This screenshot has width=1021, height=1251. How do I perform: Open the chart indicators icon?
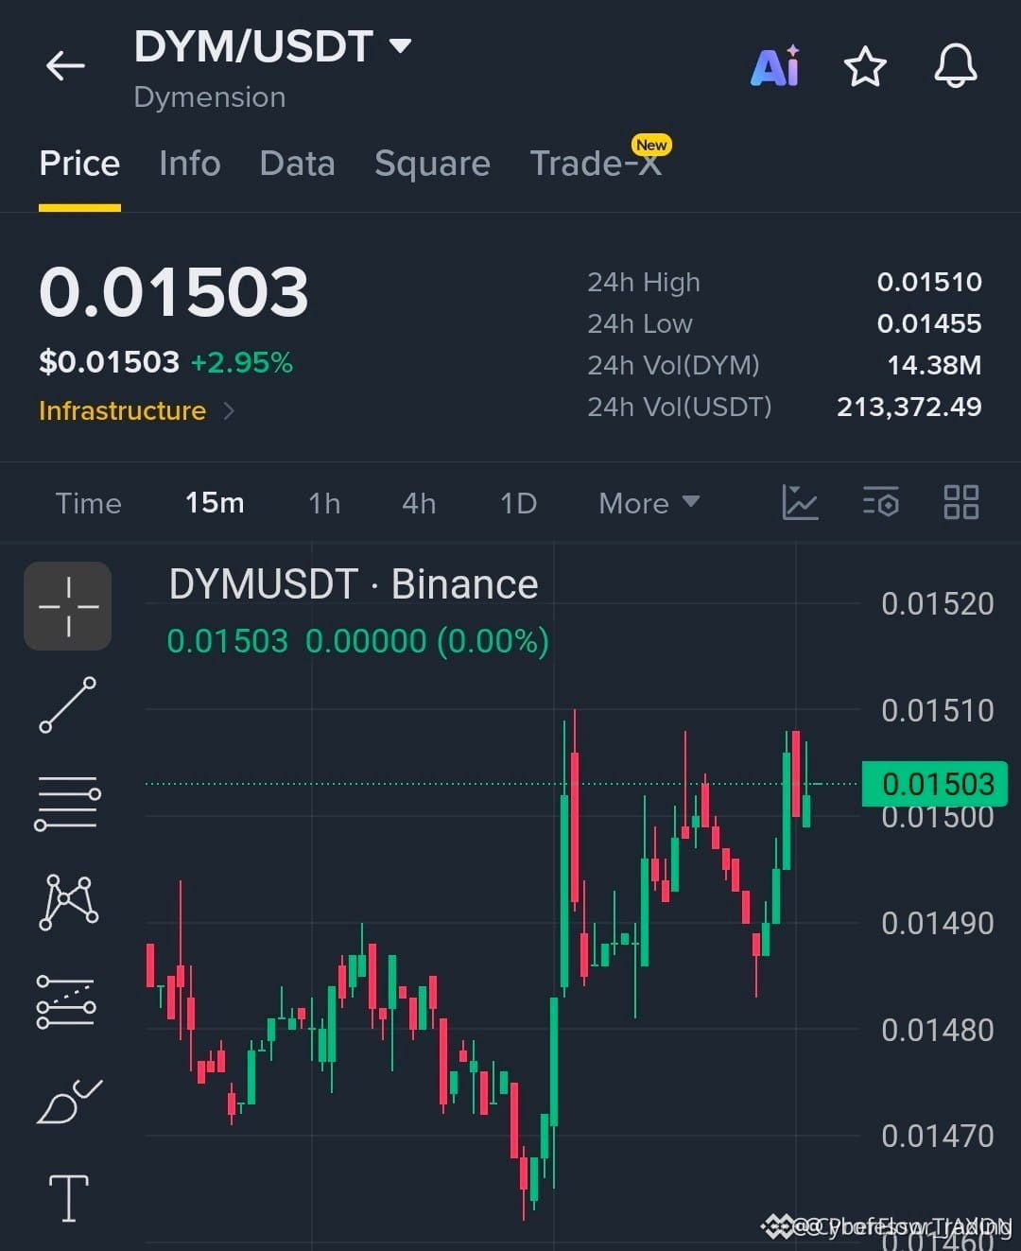pos(800,502)
